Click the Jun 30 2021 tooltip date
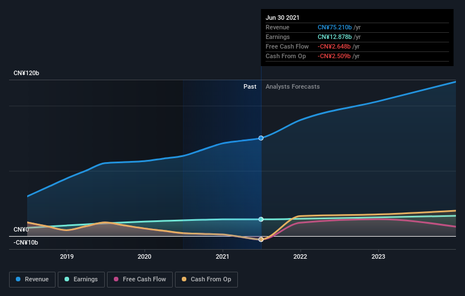The width and height of the screenshot is (465, 296). pos(283,18)
